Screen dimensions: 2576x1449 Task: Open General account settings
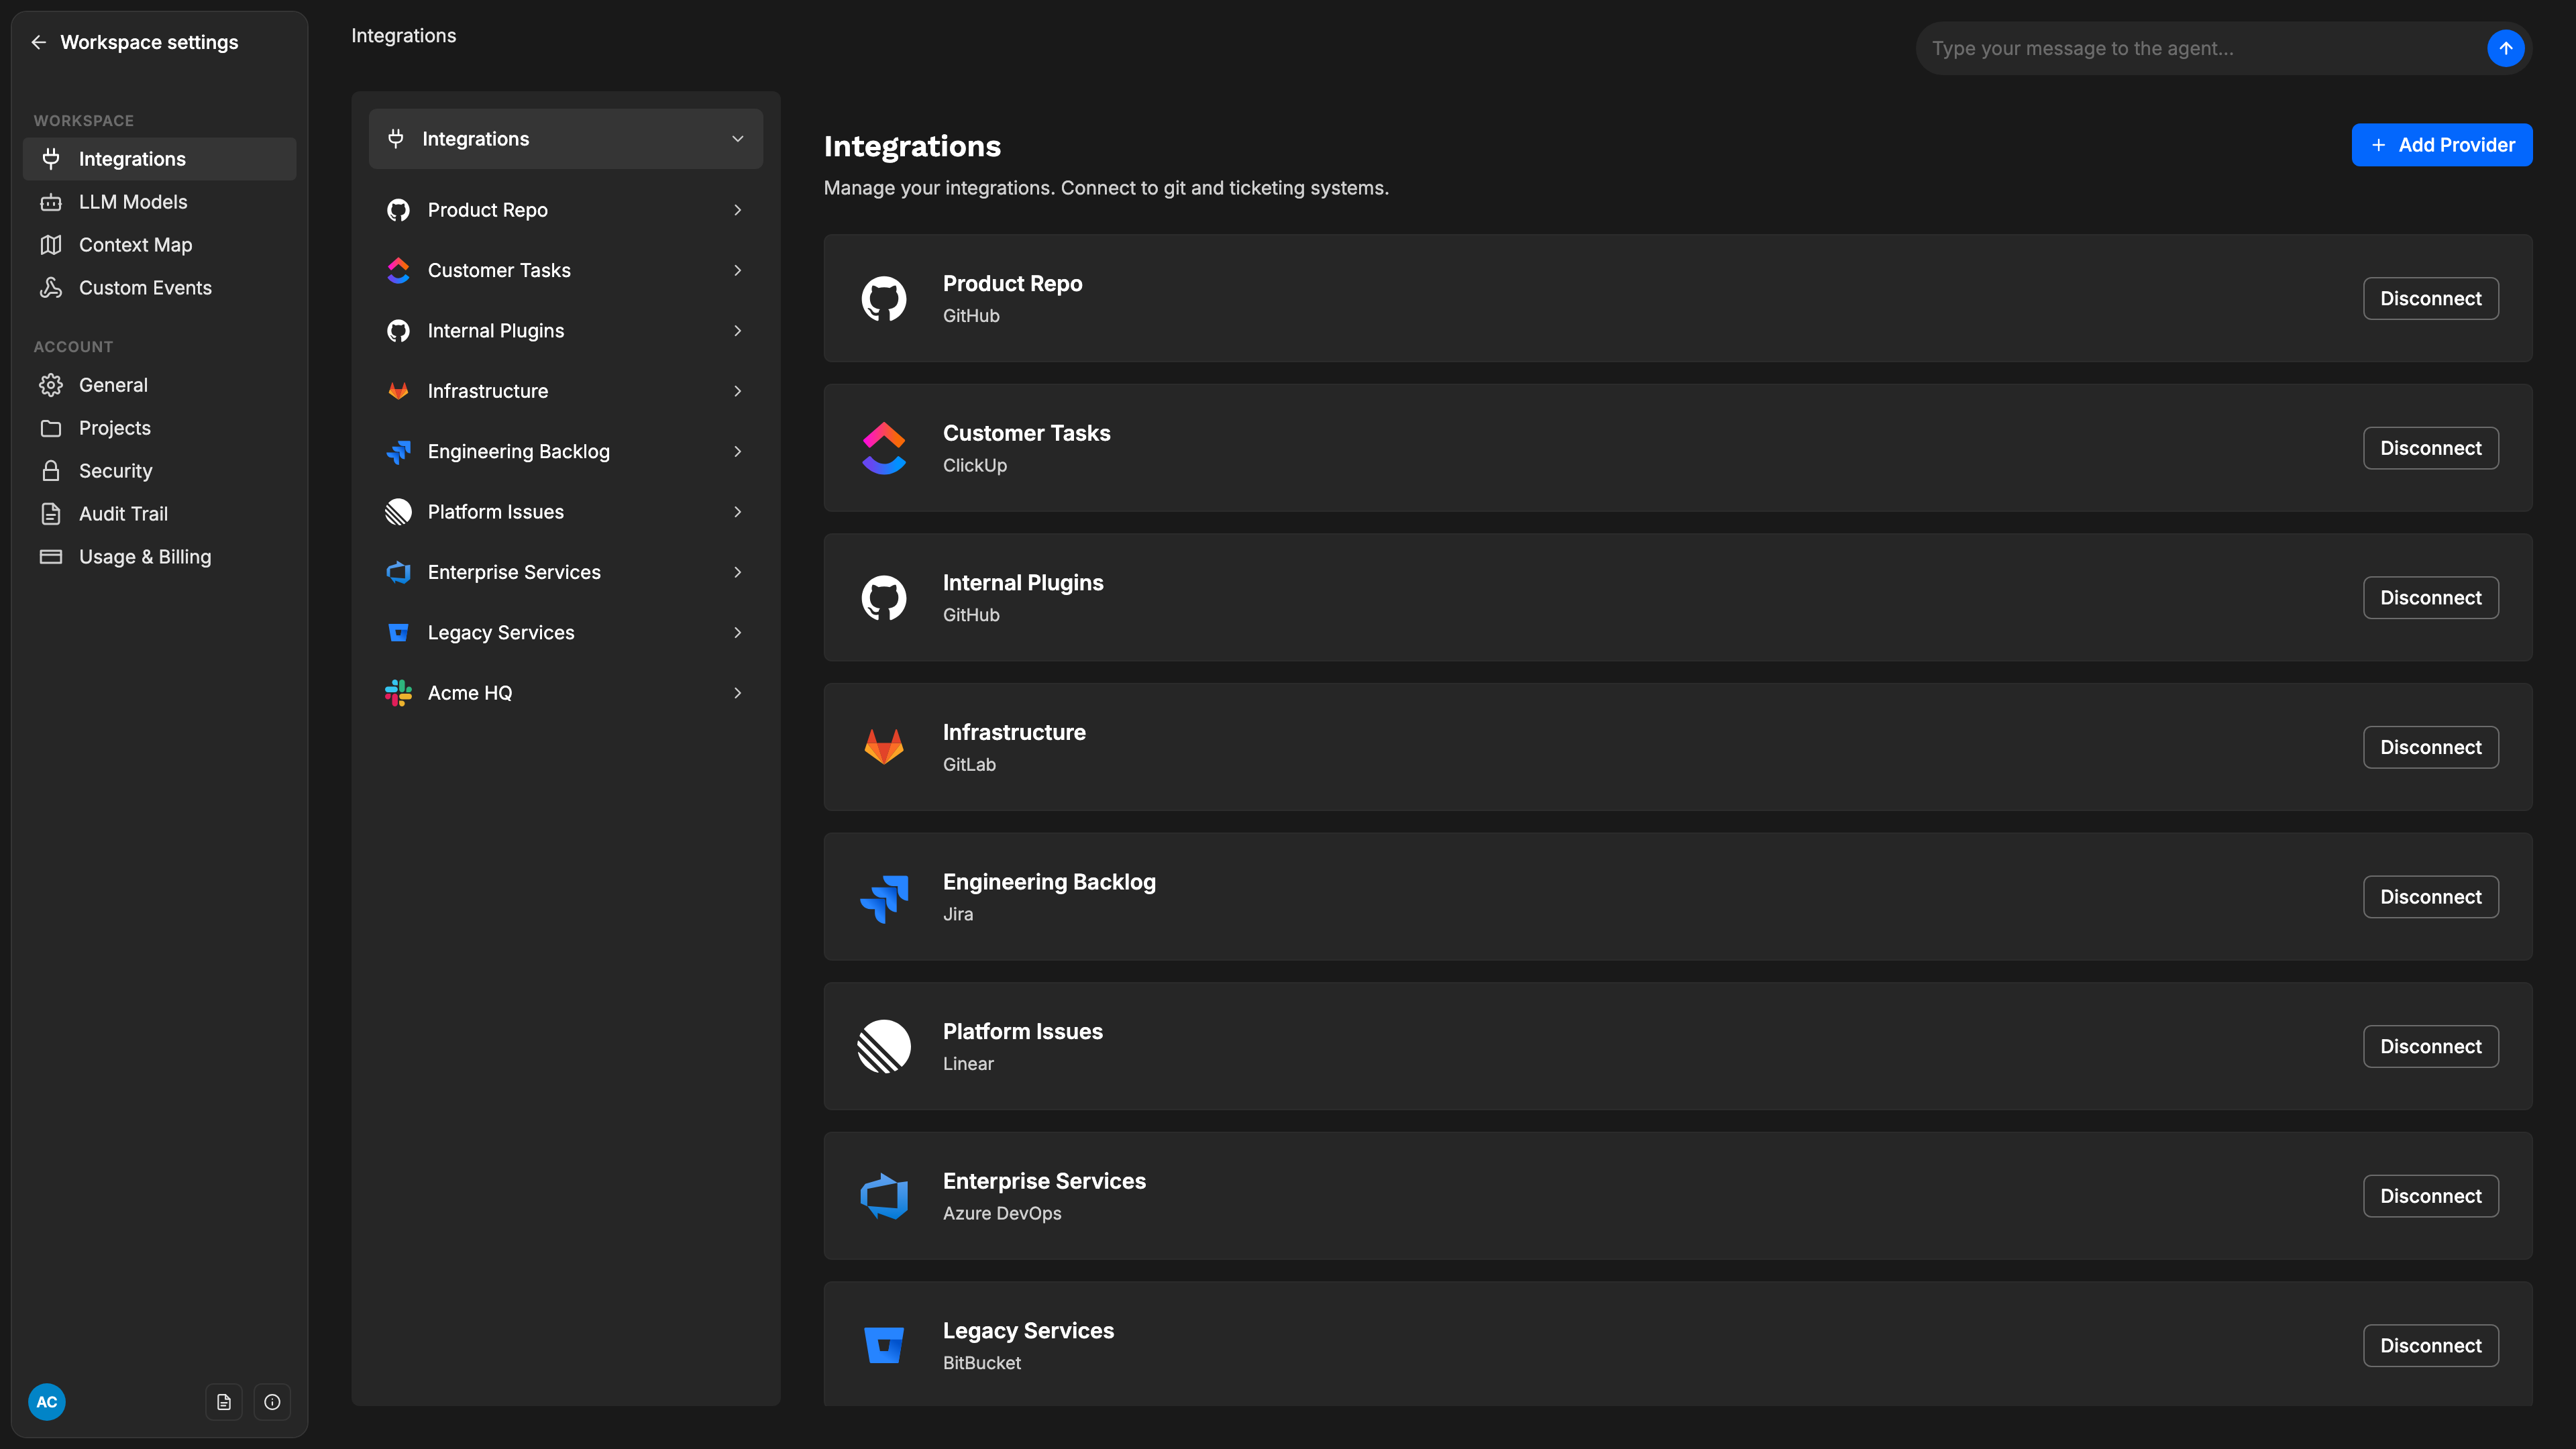(x=160, y=385)
